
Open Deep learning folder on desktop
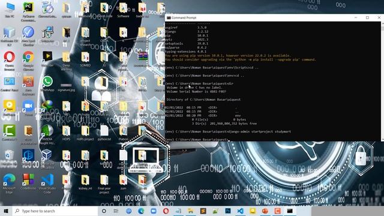[x=66, y=61]
